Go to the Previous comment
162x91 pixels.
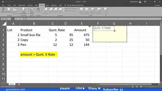point(55,10)
